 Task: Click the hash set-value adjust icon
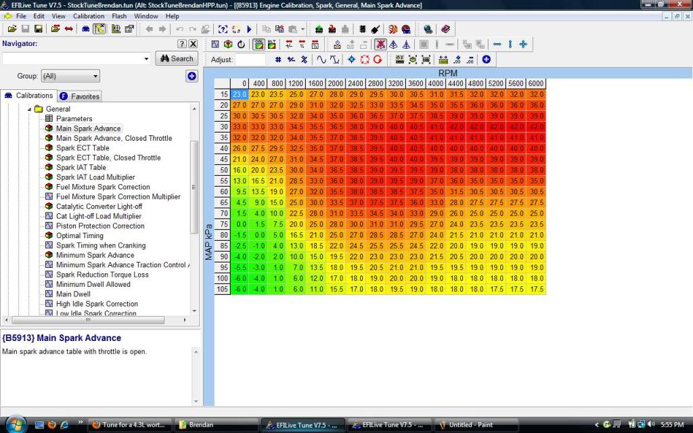point(278,60)
